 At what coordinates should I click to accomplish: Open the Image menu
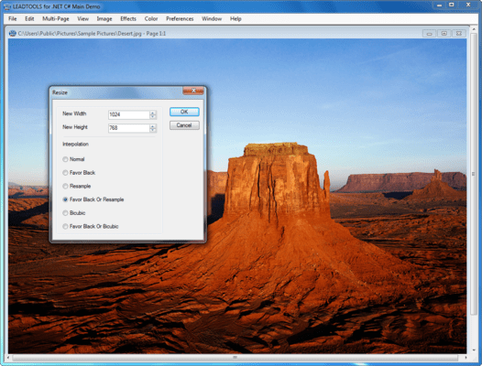click(104, 18)
